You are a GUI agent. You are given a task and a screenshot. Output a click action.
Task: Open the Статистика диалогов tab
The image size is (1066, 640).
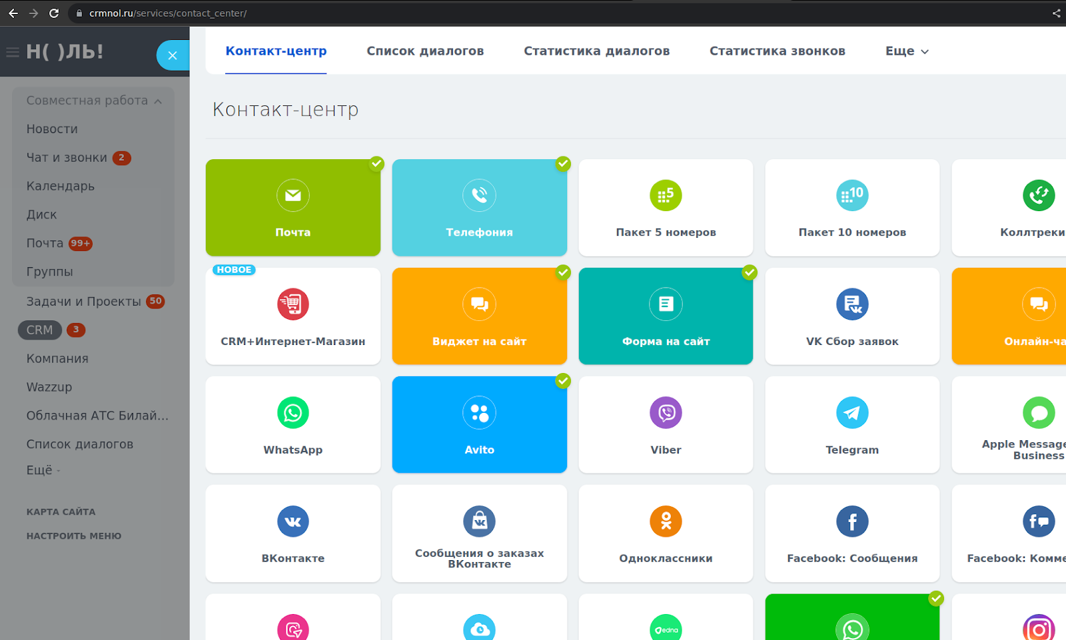tap(597, 51)
